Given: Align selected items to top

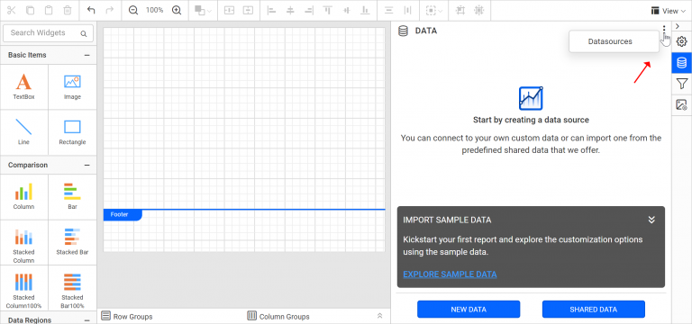Looking at the screenshot, I should click(x=327, y=10).
